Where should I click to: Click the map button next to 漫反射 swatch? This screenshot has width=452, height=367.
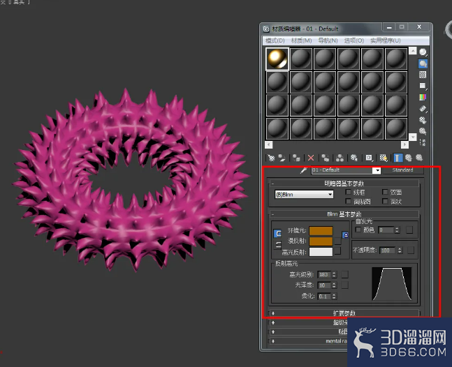click(337, 241)
